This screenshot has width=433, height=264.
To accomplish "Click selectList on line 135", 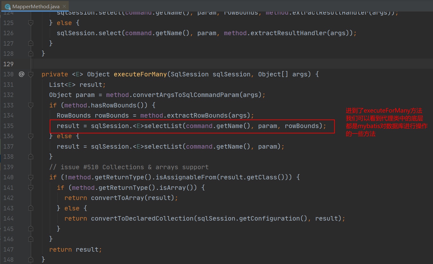I will click(x=163, y=126).
